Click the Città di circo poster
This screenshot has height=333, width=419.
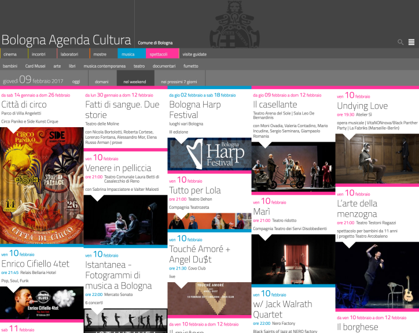click(42, 185)
